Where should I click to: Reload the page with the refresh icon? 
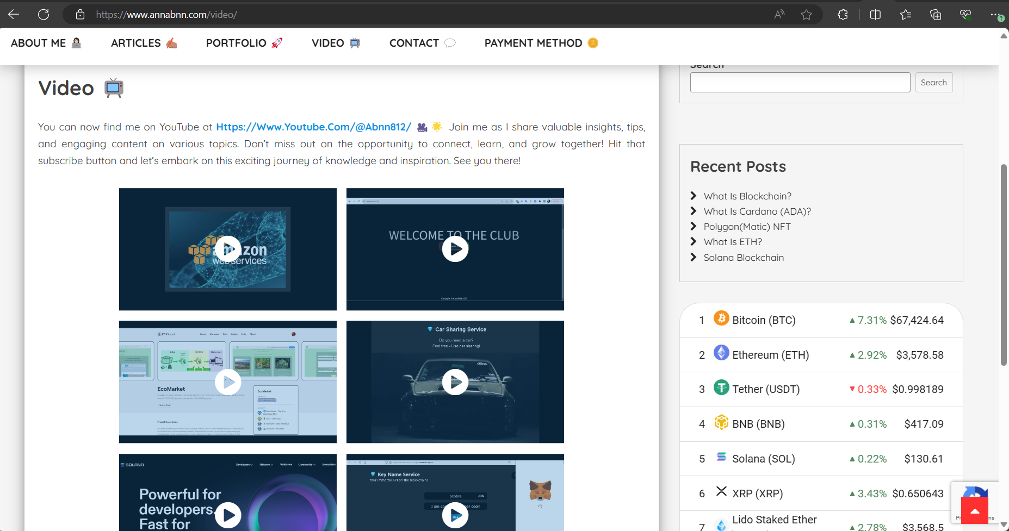[44, 15]
